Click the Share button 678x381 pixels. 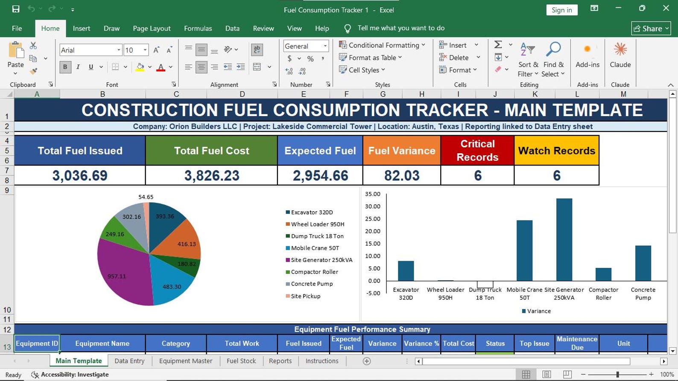tap(651, 29)
